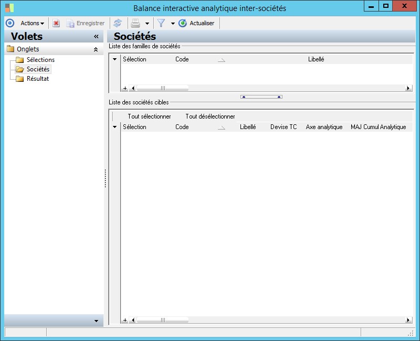Click the splitter collapse bar between lists
Screen dimensions: 420x341
[x=261, y=97]
